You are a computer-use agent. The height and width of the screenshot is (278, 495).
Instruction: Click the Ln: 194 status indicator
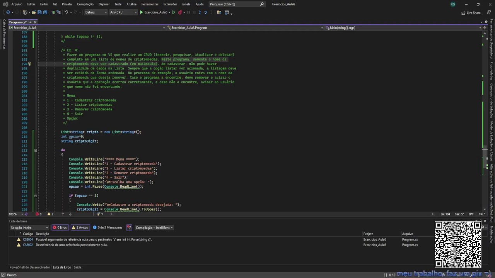(446, 214)
